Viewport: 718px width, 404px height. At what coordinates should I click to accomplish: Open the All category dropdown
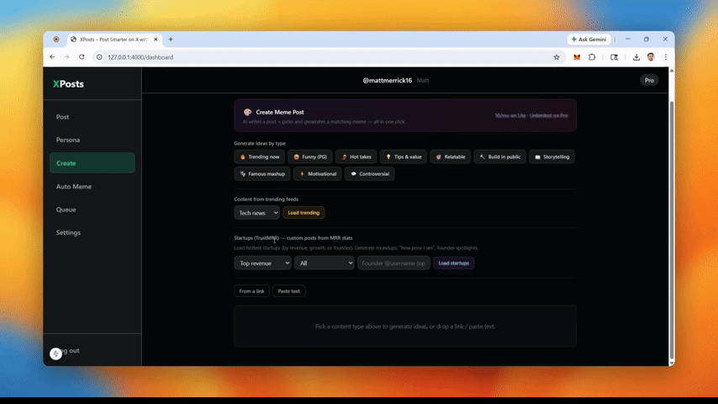pyautogui.click(x=324, y=263)
